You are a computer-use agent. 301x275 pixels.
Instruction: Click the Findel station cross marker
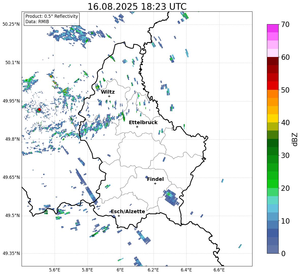(155, 184)
